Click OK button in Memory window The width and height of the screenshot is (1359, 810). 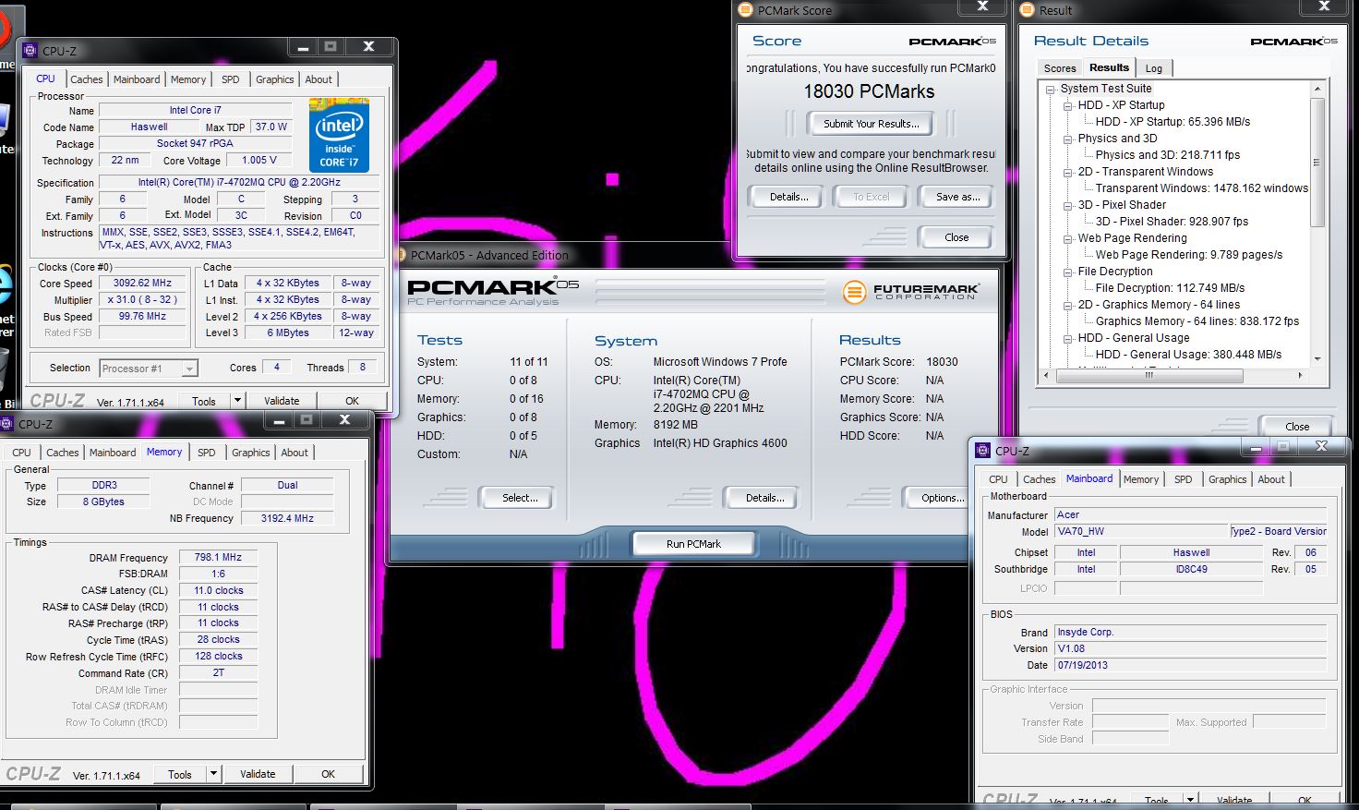(328, 774)
